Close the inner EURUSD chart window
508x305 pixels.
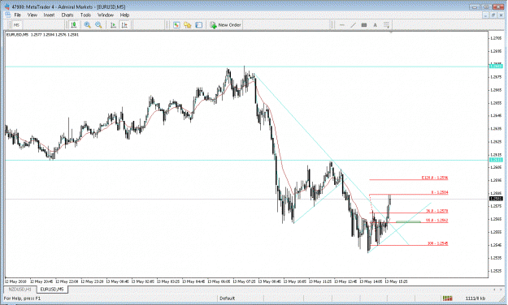(x=501, y=15)
